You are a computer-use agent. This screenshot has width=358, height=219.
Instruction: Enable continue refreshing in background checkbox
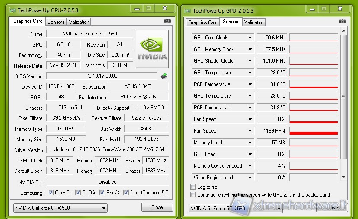(193, 195)
